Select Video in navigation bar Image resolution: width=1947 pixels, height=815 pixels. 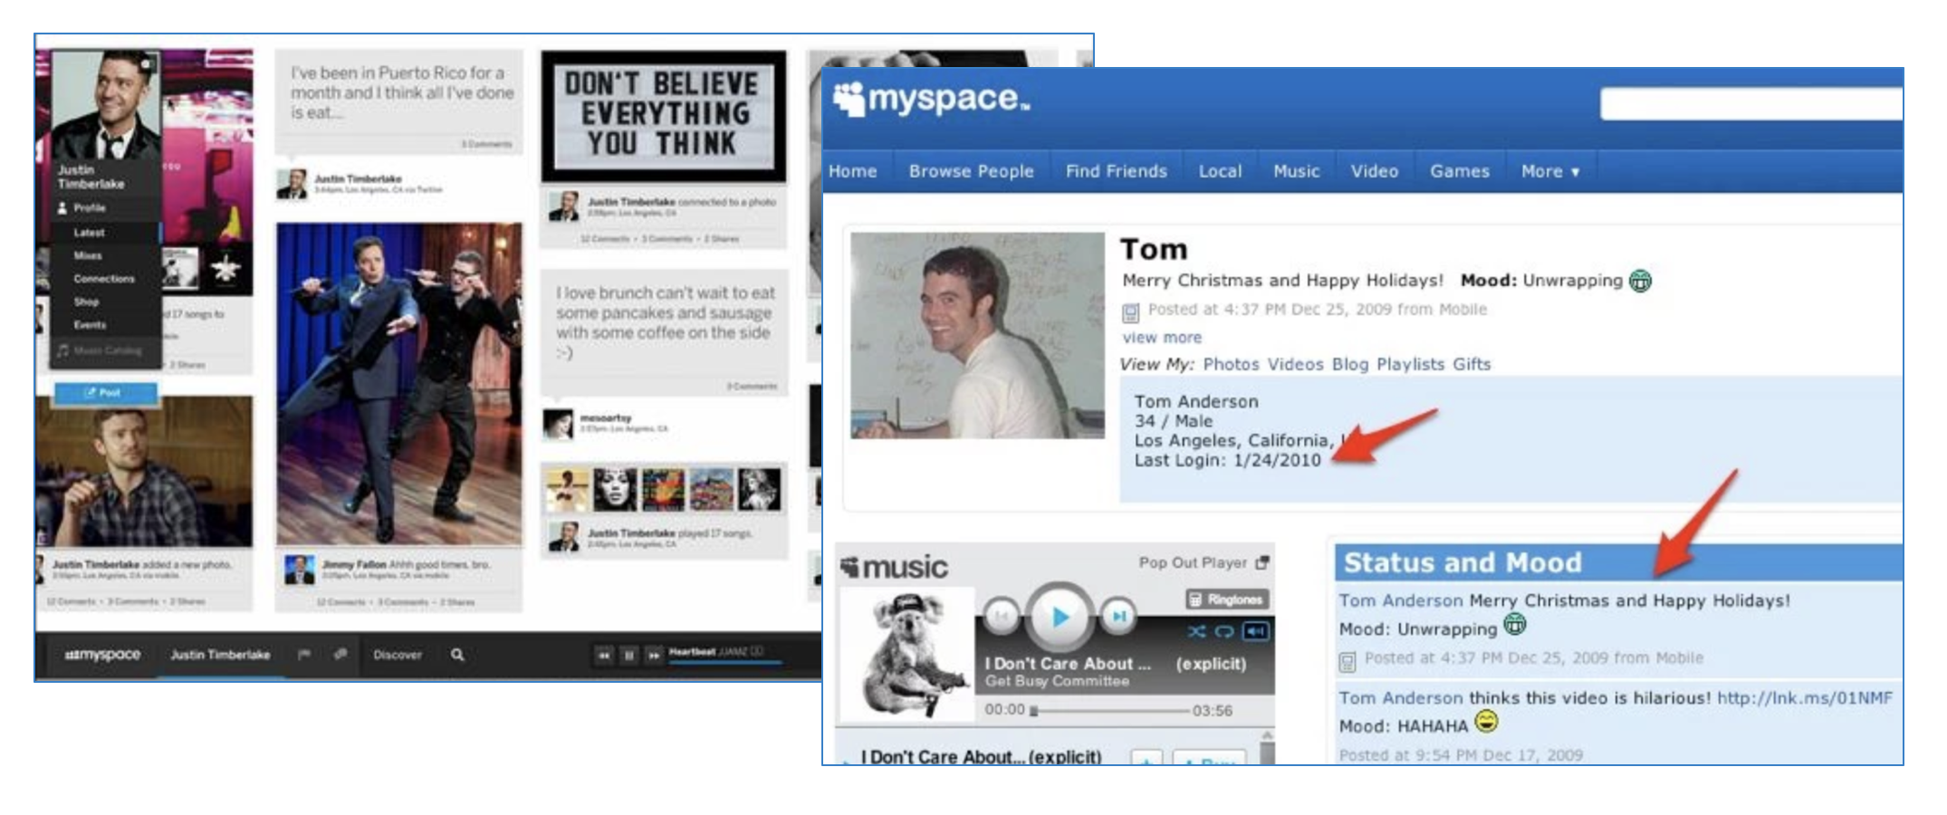(1374, 171)
